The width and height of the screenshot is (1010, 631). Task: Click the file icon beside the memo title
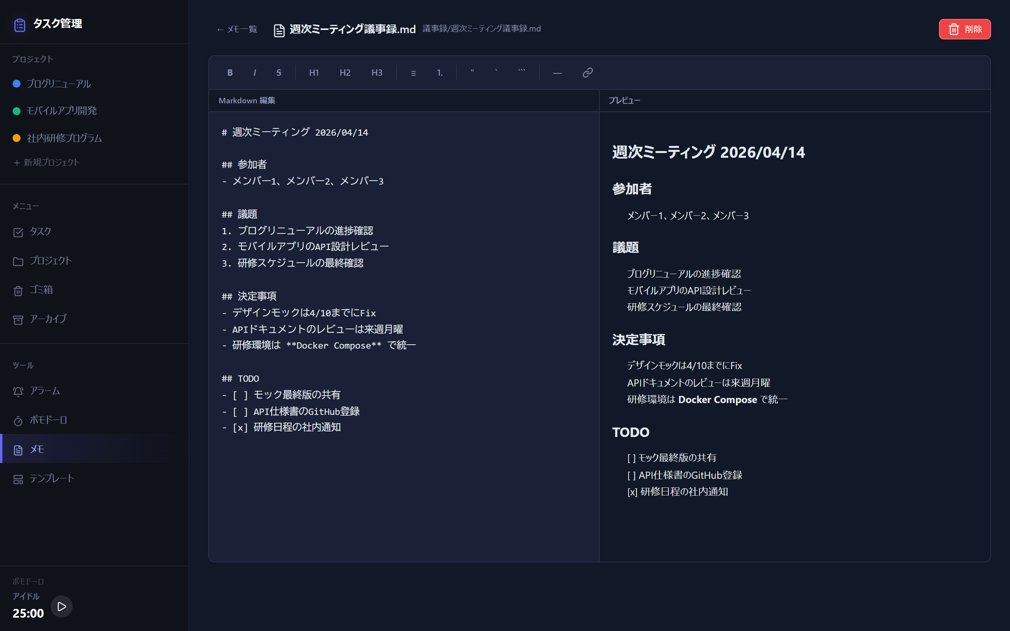pyautogui.click(x=279, y=30)
